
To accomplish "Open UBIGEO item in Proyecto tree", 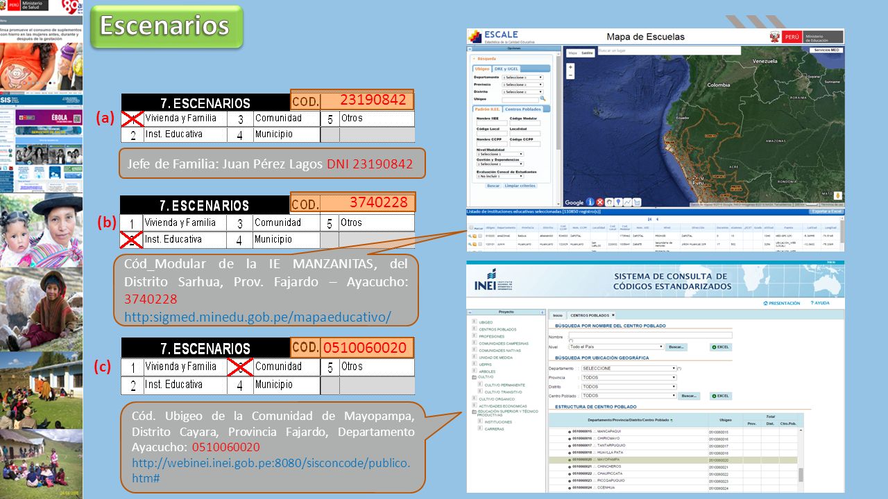I will [x=486, y=322].
